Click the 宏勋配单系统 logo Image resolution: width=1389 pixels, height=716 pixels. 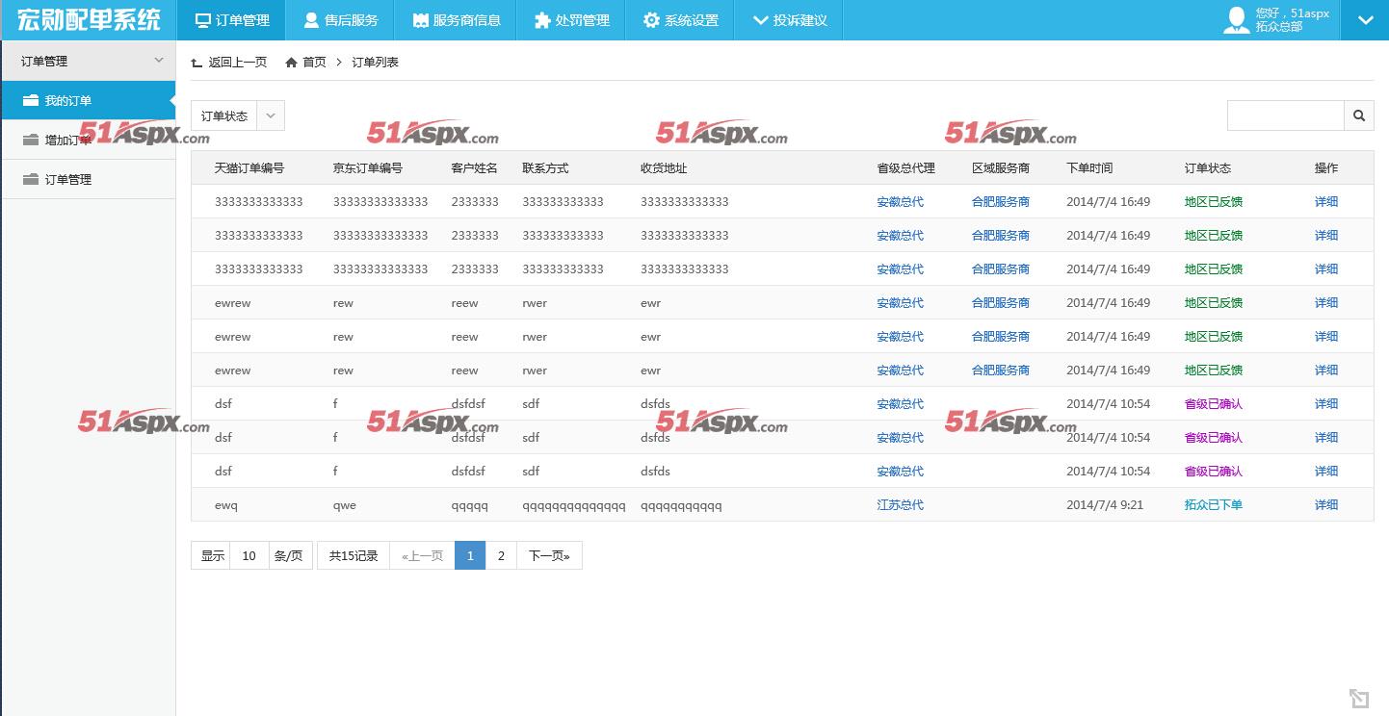(89, 19)
